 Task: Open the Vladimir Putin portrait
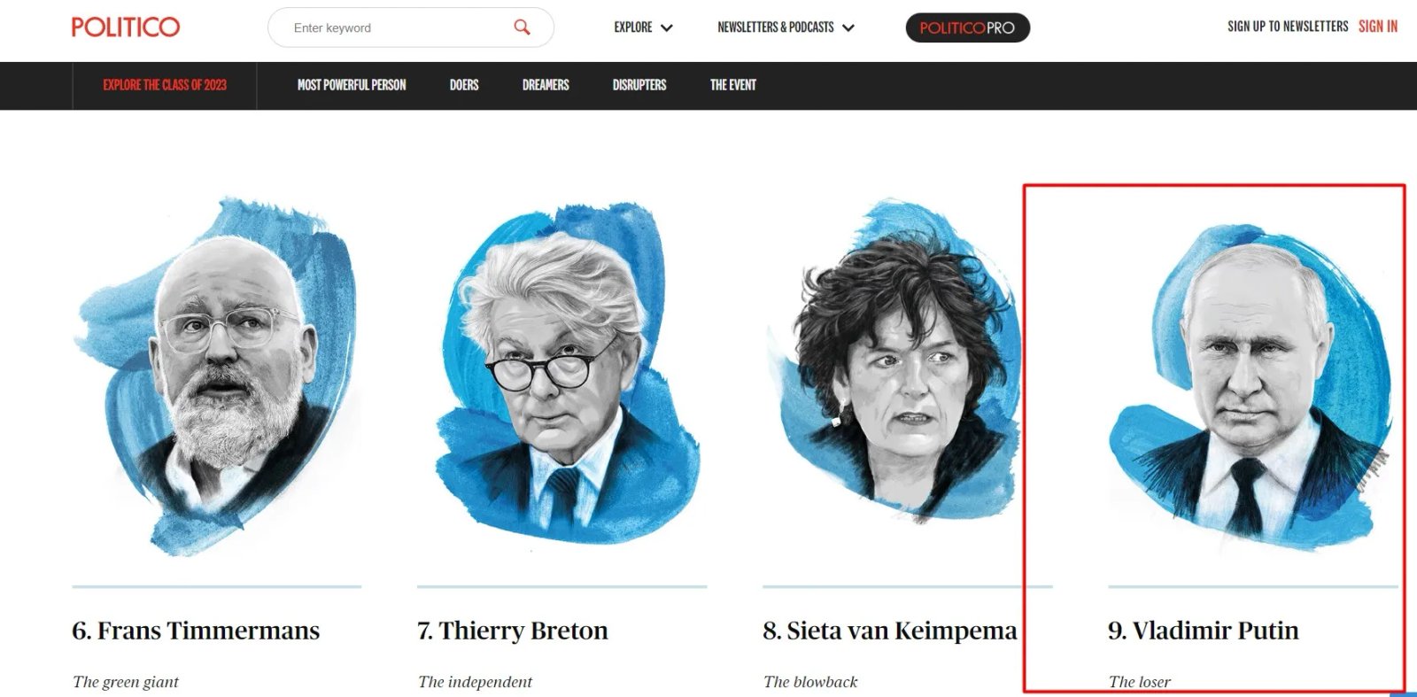coord(1249,387)
